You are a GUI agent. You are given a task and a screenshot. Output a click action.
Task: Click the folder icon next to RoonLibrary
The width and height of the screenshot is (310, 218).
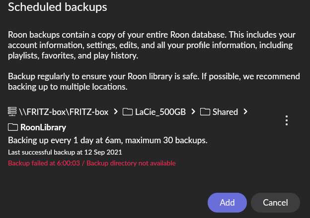[13, 127]
